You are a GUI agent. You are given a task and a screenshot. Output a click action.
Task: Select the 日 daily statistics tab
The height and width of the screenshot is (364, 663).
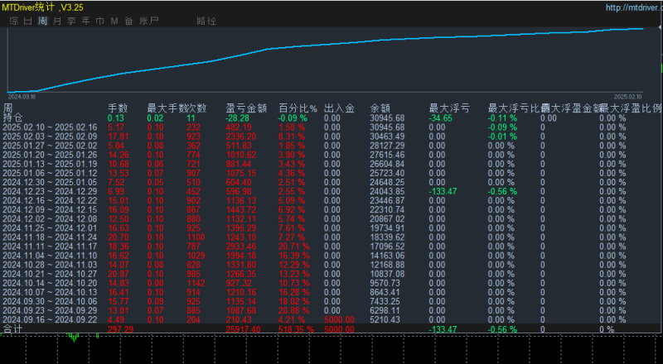coord(28,20)
